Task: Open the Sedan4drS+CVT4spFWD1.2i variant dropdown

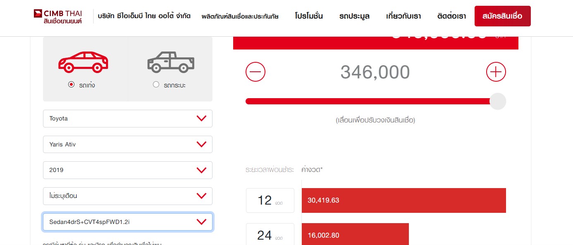Action: coord(127,222)
